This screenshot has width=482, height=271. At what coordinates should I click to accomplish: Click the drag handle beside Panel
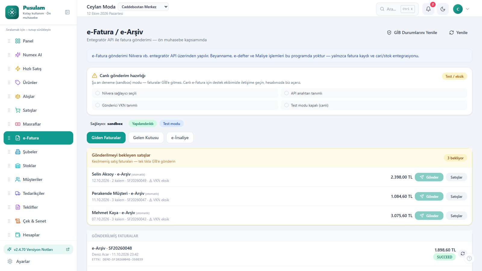[9, 41]
